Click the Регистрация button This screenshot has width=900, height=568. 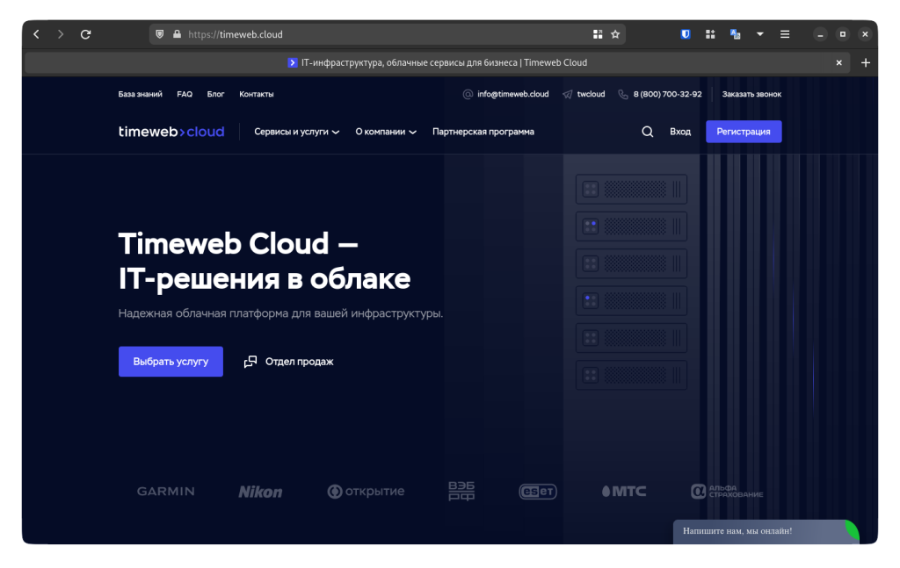tap(744, 132)
